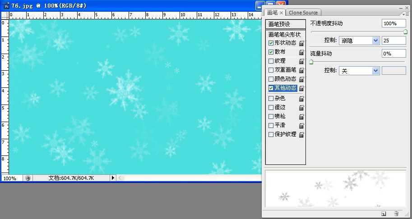Enable the 喷枪 checkbox

pyautogui.click(x=271, y=116)
